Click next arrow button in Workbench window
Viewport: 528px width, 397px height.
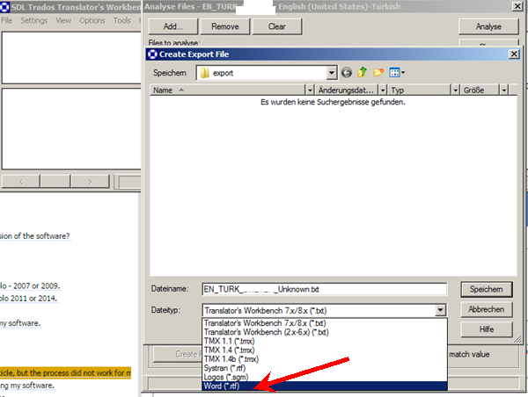pyautogui.click(x=90, y=182)
